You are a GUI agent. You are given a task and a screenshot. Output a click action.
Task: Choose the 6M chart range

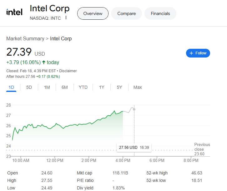pos(65,87)
